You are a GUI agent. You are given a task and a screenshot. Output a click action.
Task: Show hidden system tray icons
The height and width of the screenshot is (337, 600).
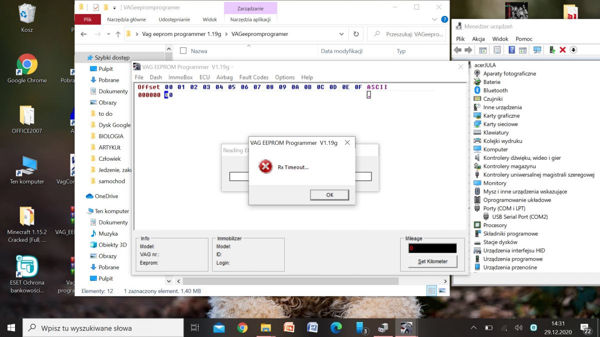[x=473, y=328]
